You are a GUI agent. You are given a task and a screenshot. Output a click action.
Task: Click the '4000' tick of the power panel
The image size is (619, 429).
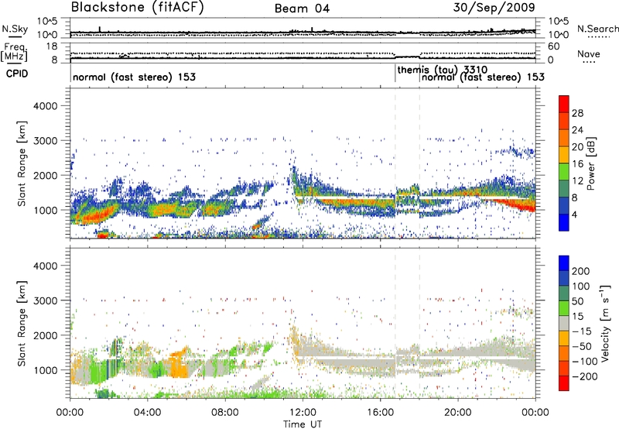click(x=45, y=106)
